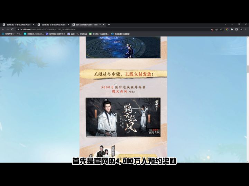Click the 鹤云孤风 costume banner image
Image resolution: width=249 pixels, height=186 pixels.
point(123,117)
